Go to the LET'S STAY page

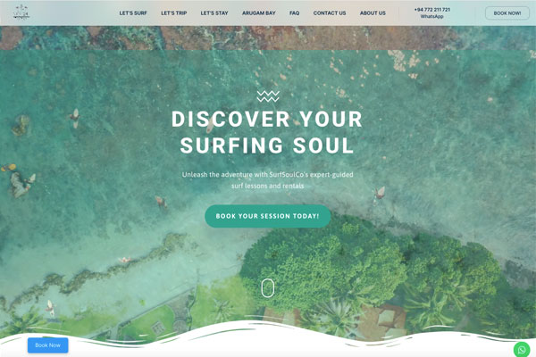point(214,13)
